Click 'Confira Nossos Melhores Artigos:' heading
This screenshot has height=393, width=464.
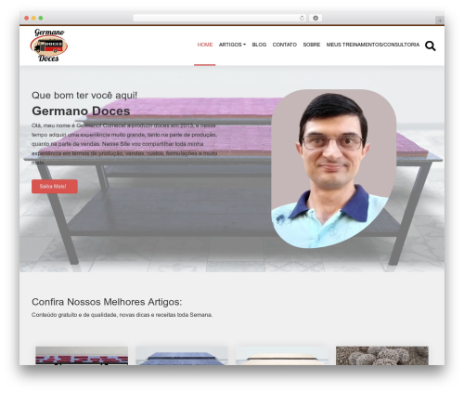pos(107,302)
